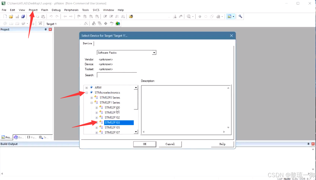Screen dimensions: 316x180
Task: Open the File menu
Action: [x=4, y=10]
